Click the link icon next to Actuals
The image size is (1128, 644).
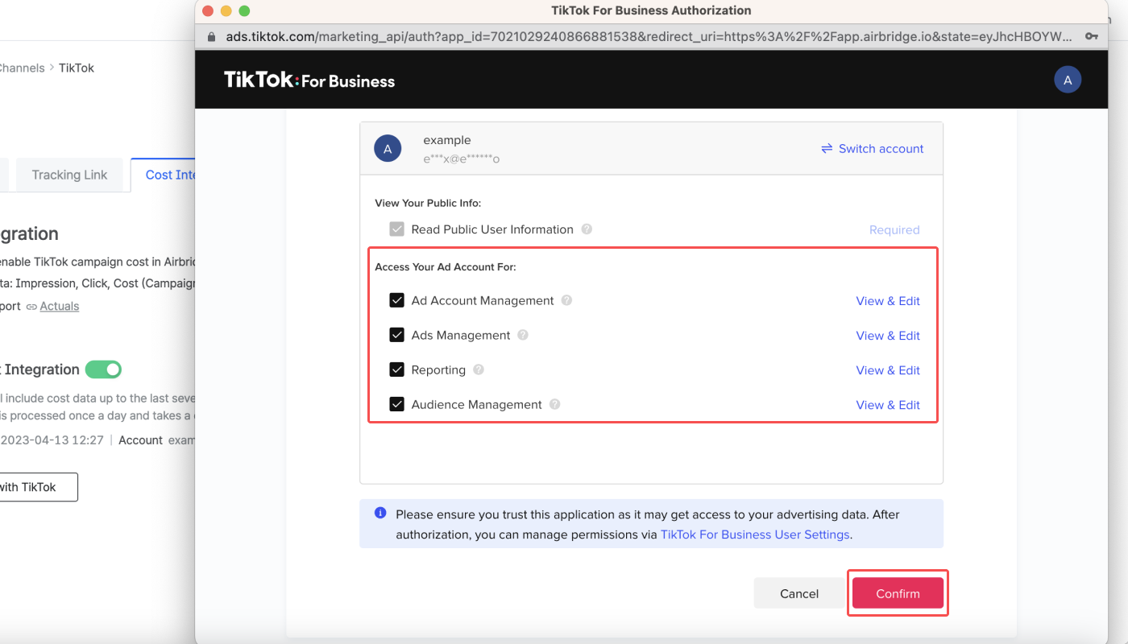[31, 307]
